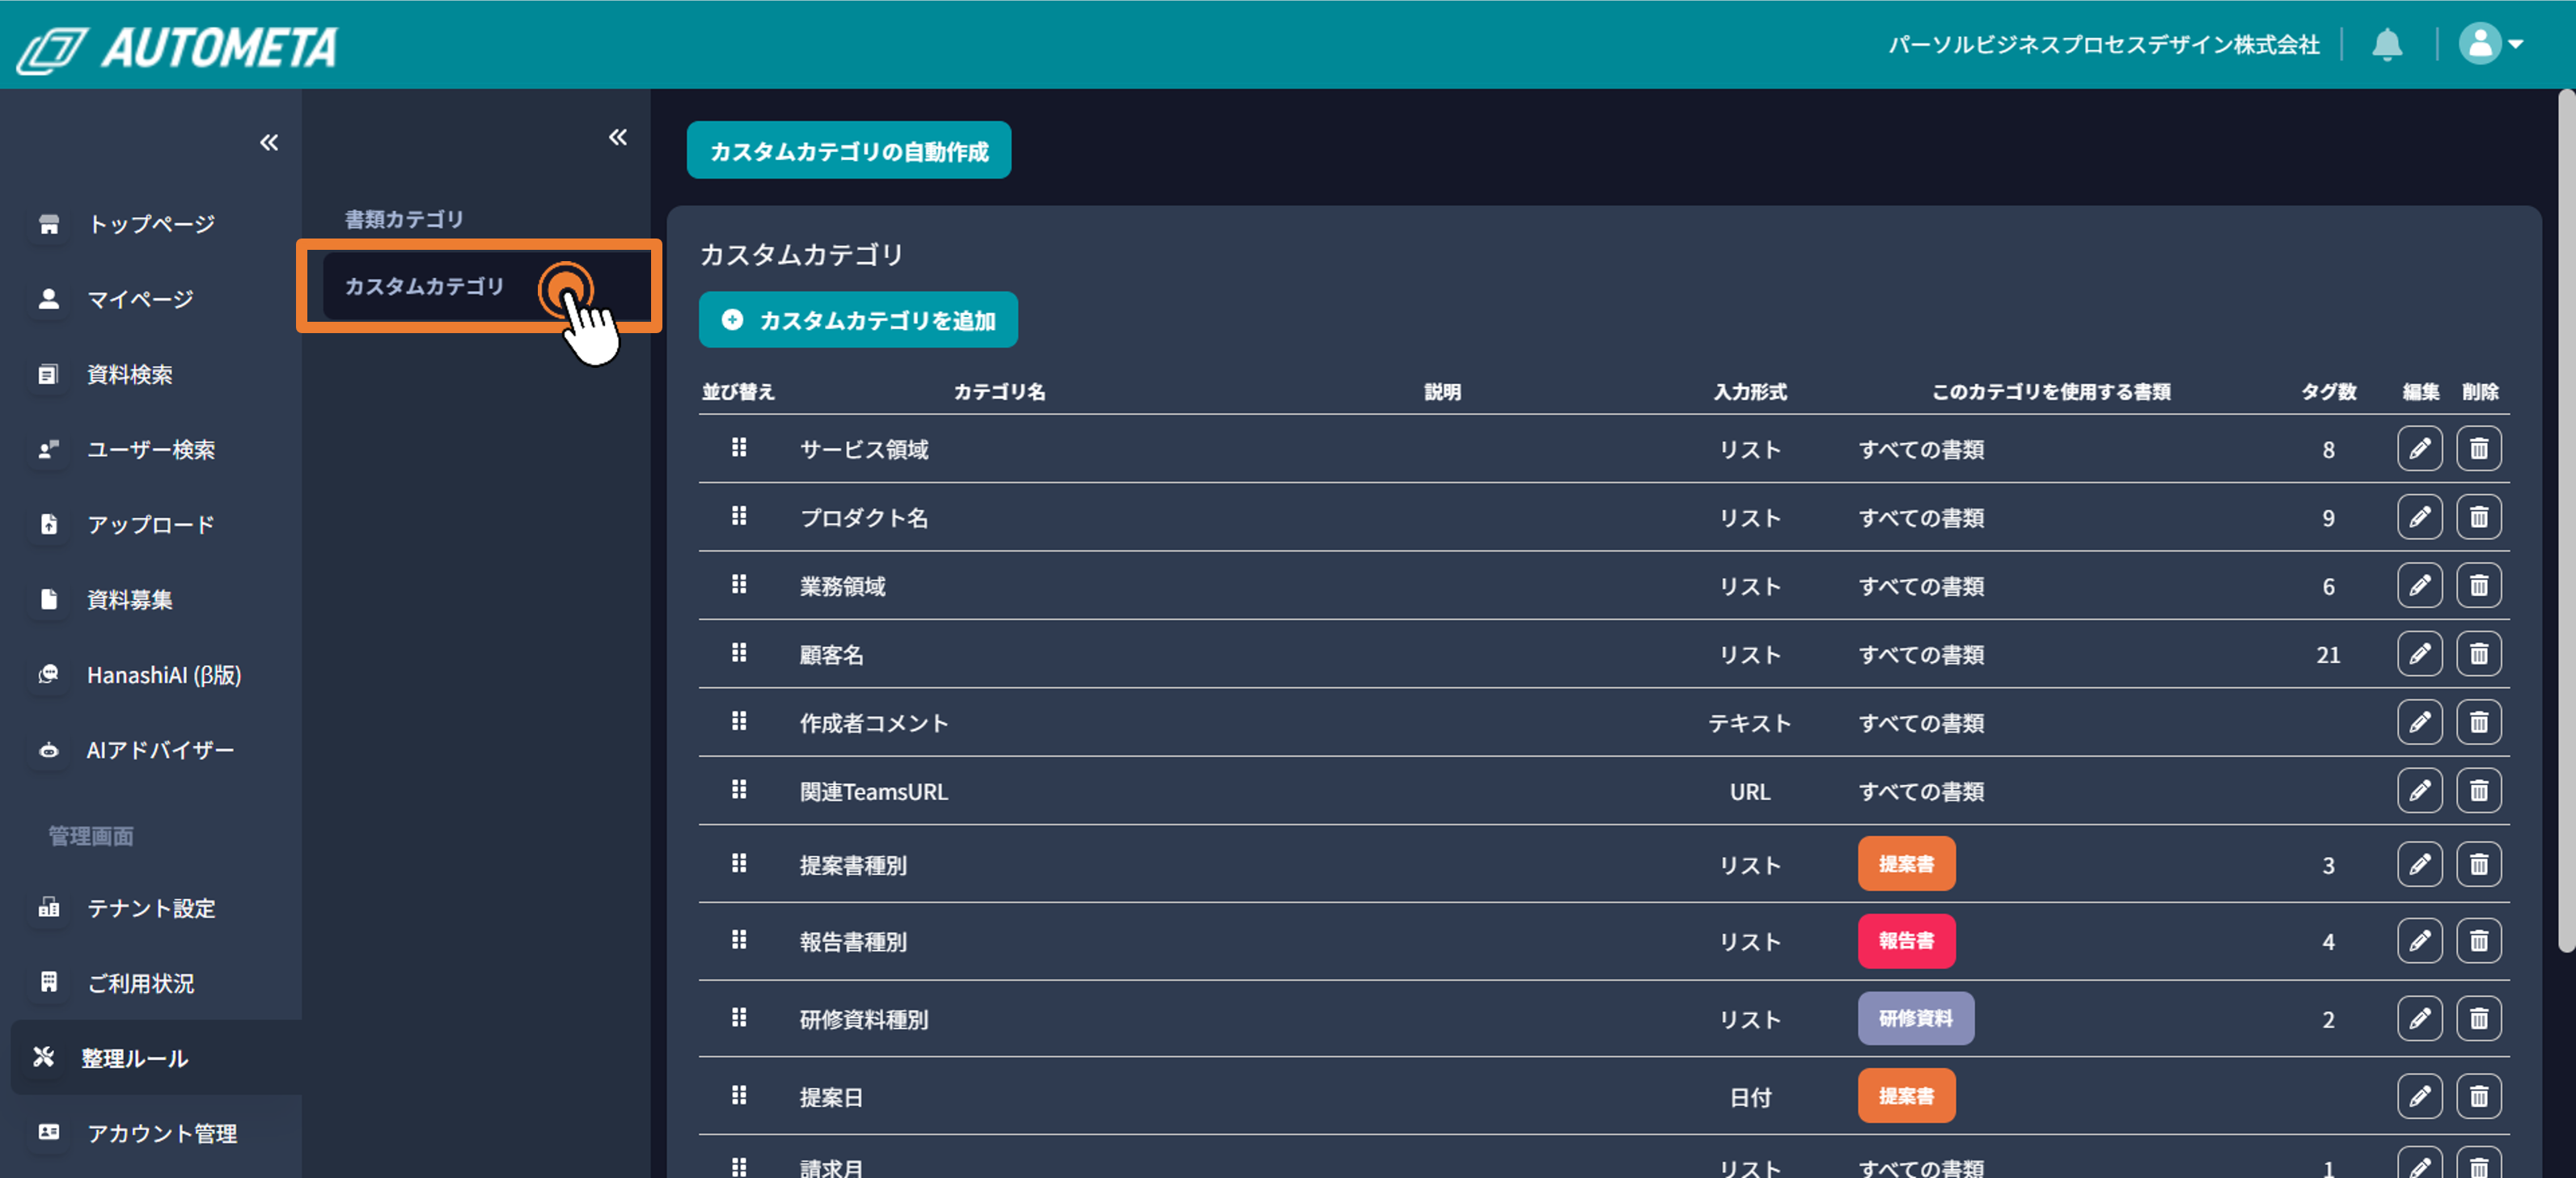
Task: Edit the 提案書種別 category
Action: (2419, 864)
